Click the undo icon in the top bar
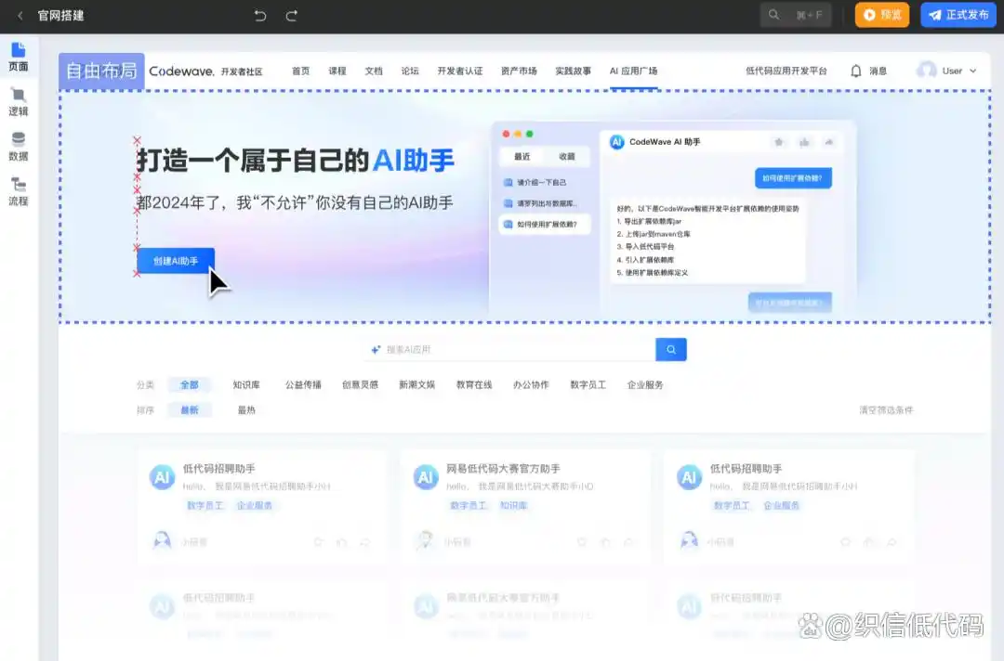This screenshot has width=1004, height=661. pos(259,16)
